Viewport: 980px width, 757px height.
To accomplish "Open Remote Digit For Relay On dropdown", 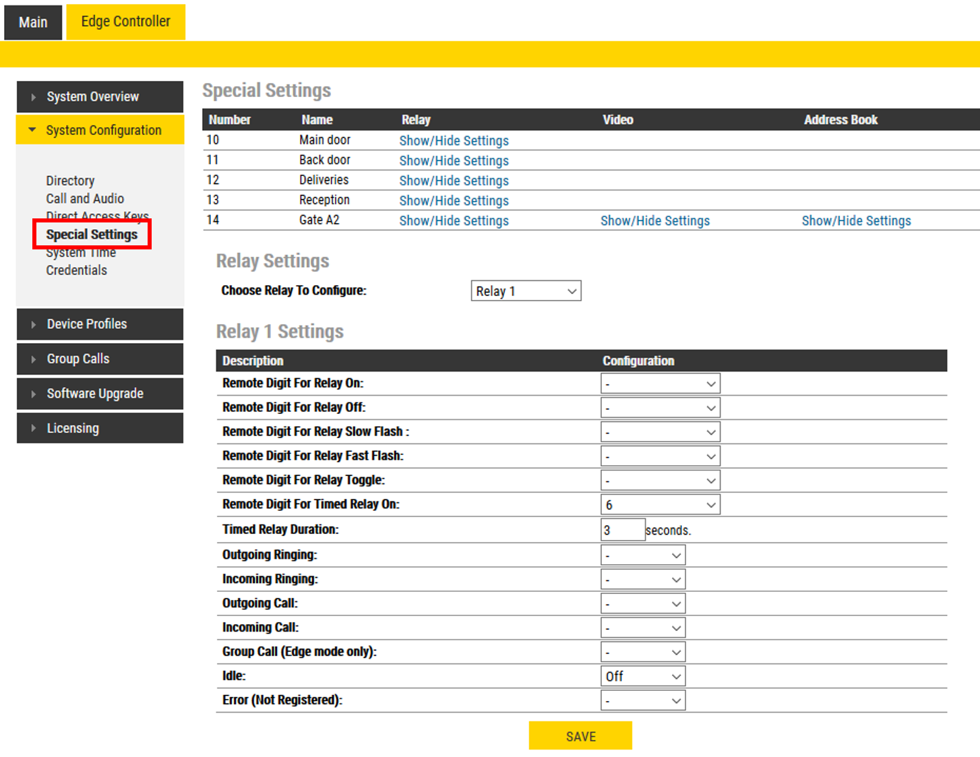I will 660,384.
